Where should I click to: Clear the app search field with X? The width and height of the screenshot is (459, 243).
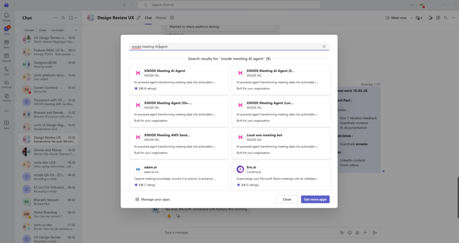pyautogui.click(x=324, y=47)
